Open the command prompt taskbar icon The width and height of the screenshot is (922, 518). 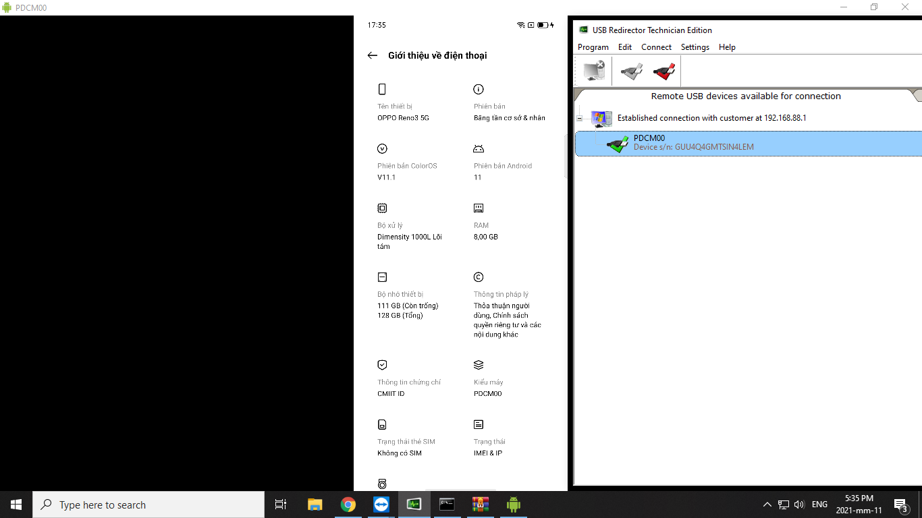click(x=447, y=505)
